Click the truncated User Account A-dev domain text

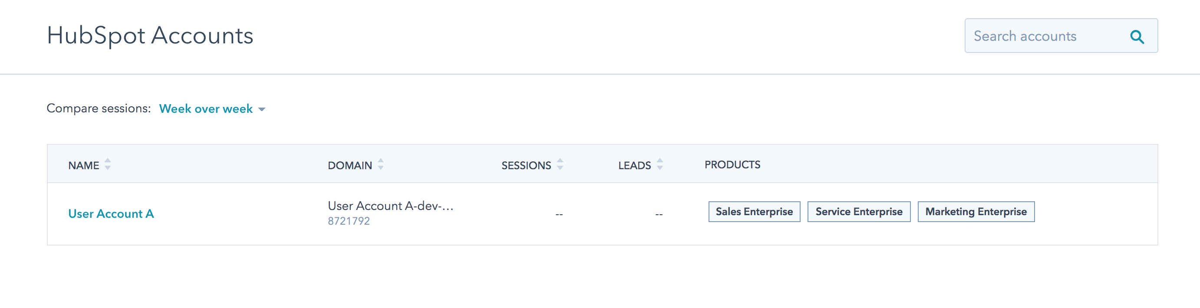click(390, 206)
